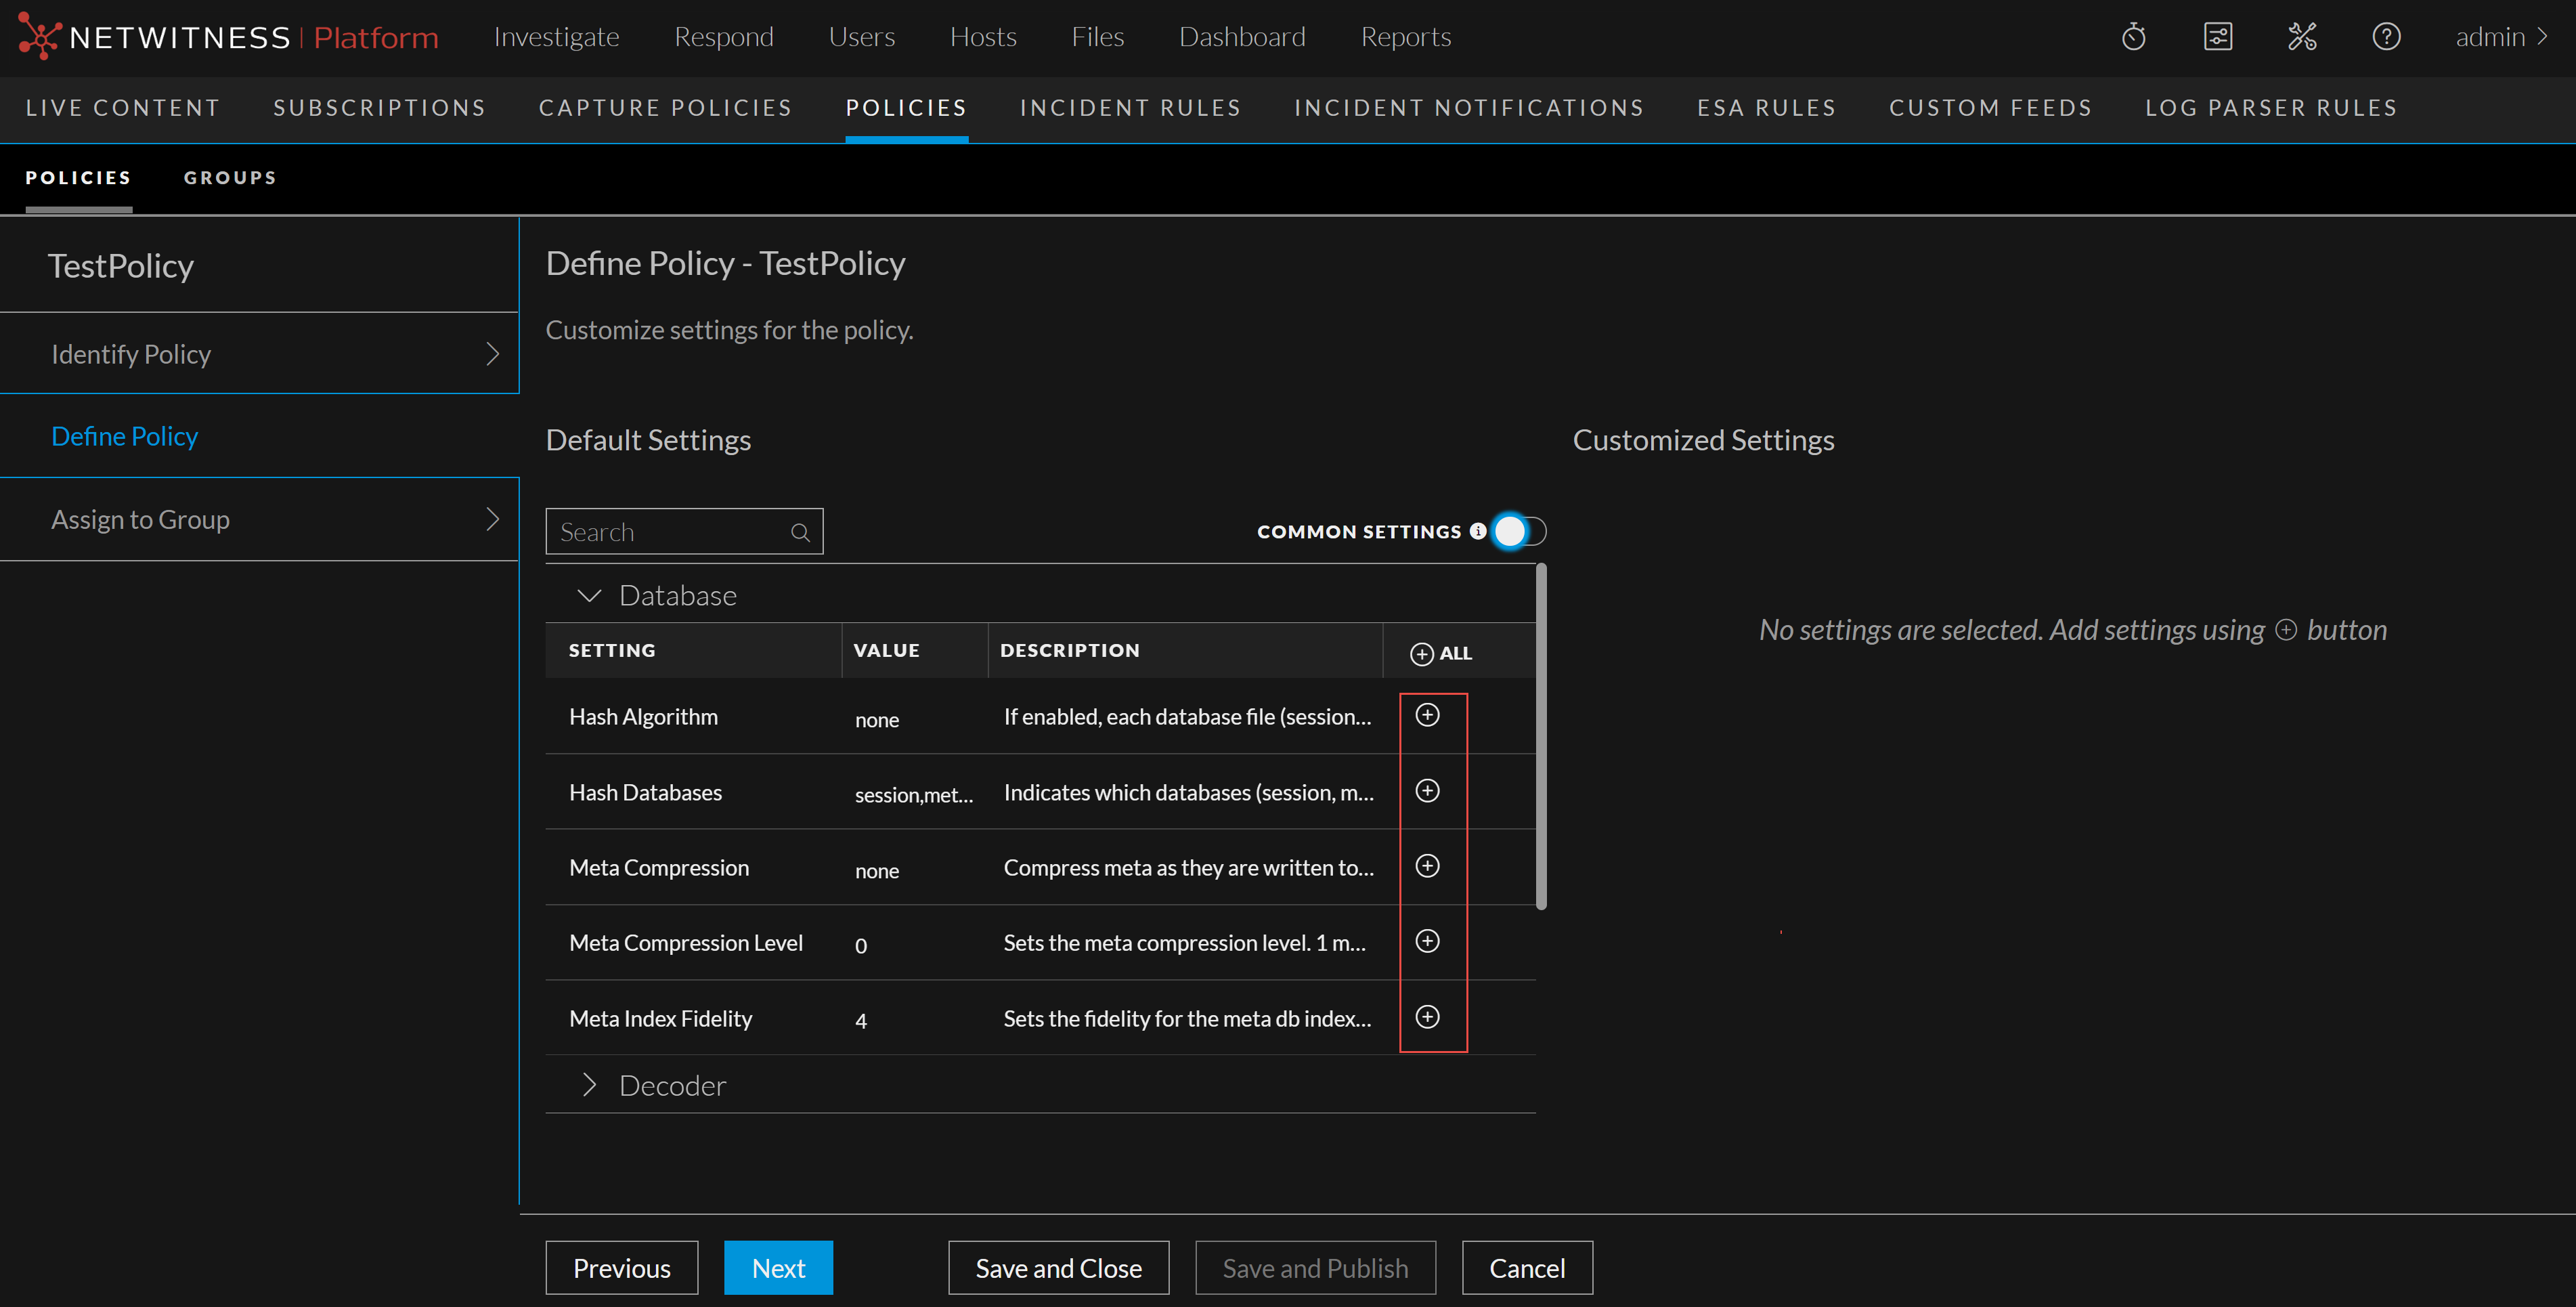Switch to the Incident Rules tab
Image resolution: width=2576 pixels, height=1307 pixels.
tap(1130, 108)
